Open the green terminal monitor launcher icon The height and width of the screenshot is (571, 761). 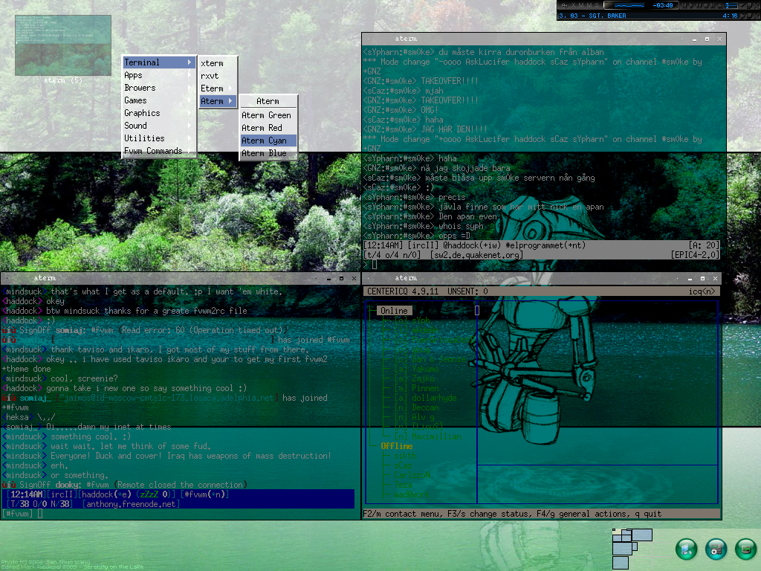745,549
